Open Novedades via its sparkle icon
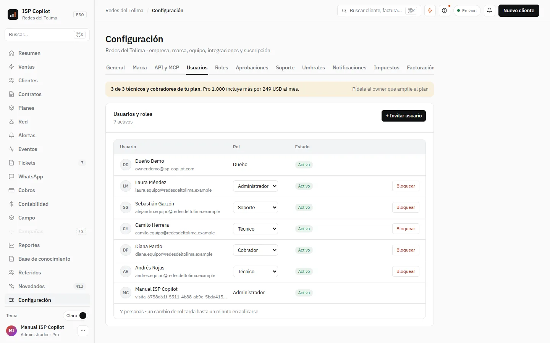550x343 pixels. pos(11,286)
